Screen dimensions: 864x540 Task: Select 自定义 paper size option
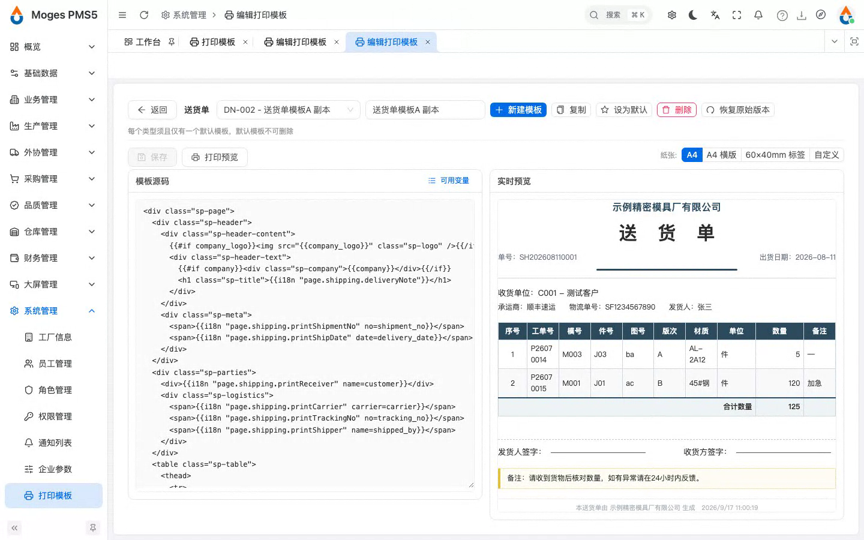pos(827,155)
